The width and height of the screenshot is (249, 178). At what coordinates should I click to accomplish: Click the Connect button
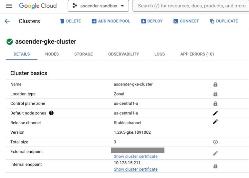(186, 21)
